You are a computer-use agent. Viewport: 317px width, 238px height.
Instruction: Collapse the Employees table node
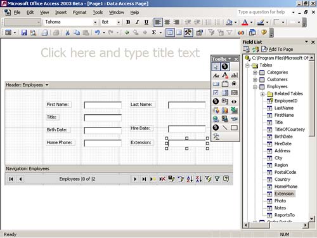pos(255,87)
